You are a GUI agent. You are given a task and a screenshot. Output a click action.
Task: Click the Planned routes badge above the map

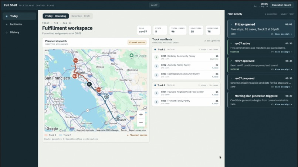click(x=137, y=42)
